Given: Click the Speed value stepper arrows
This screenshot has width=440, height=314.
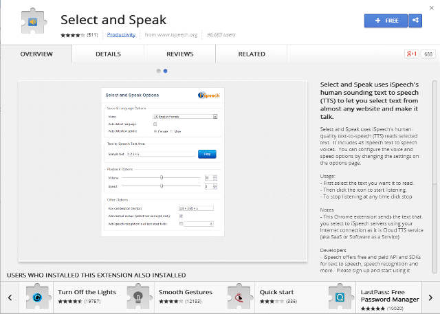Looking at the screenshot, I should (215, 186).
